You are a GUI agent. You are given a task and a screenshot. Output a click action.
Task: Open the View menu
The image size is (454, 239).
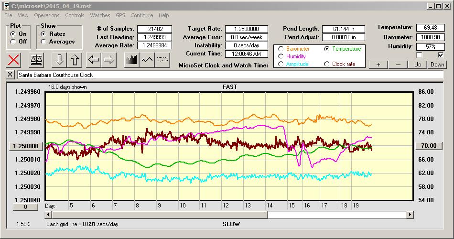click(23, 15)
